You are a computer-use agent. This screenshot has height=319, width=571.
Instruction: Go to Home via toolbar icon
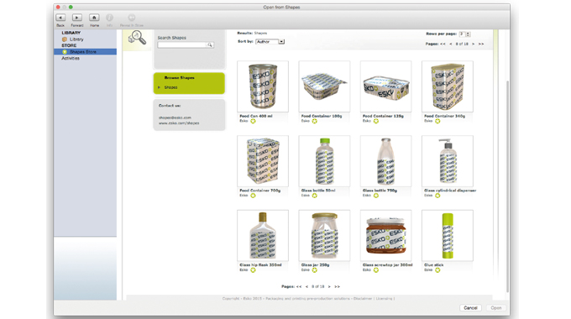tap(94, 18)
